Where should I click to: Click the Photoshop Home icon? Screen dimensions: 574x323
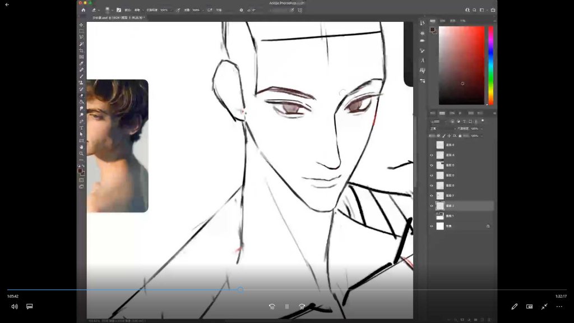(x=83, y=10)
